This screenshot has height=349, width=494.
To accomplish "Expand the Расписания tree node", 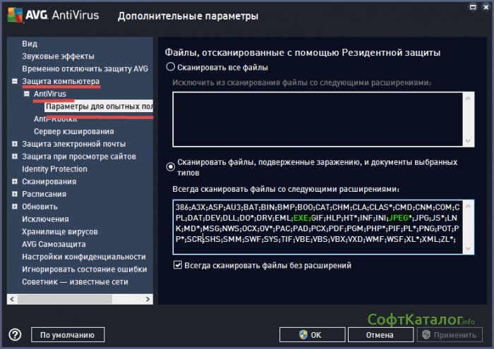I will 15,194.
